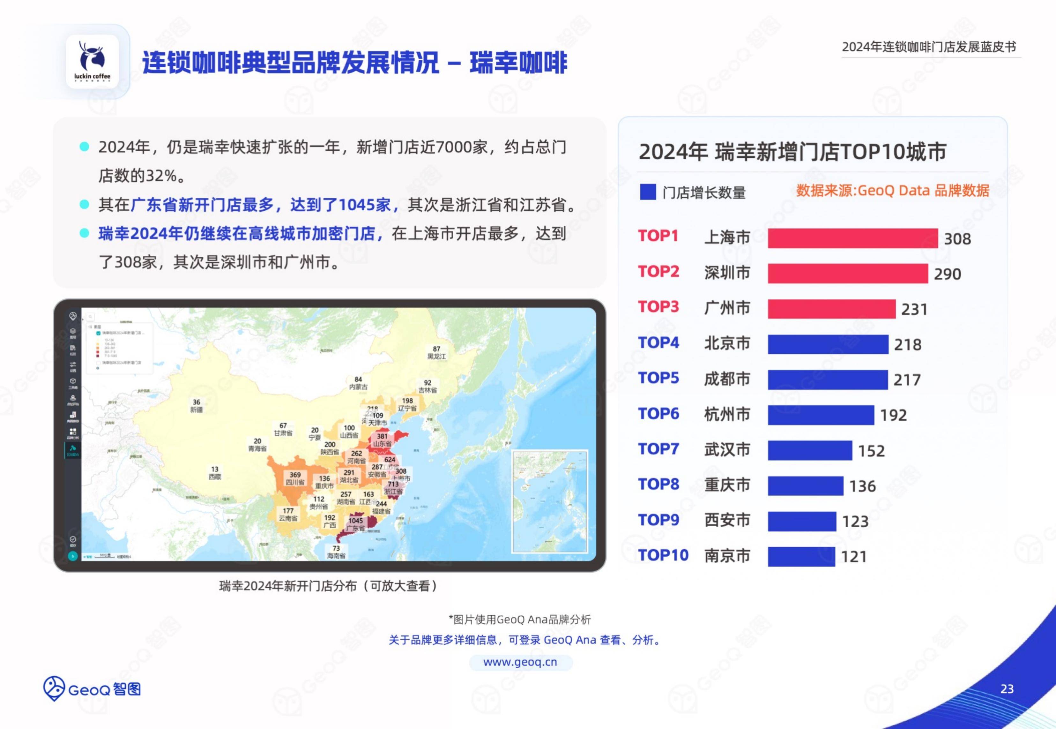This screenshot has width=1056, height=729.
Task: Click the TOP1 rank label
Action: 658,236
